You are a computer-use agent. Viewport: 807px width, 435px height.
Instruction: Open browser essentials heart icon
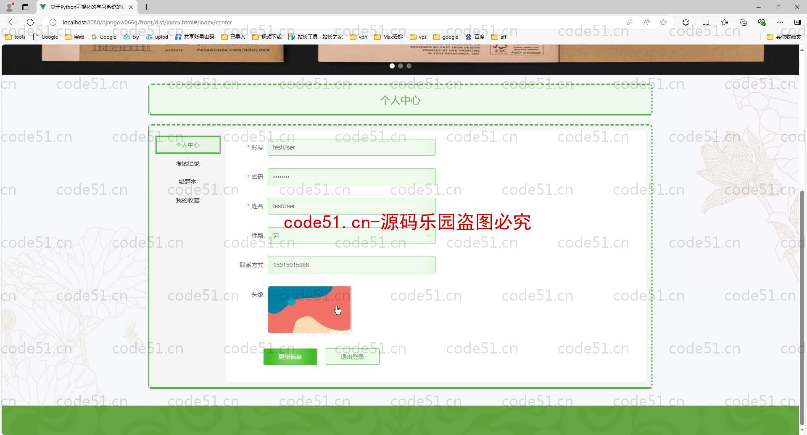[762, 22]
